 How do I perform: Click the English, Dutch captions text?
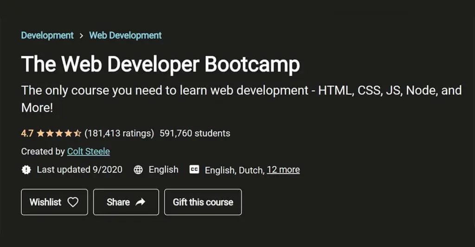[235, 170]
